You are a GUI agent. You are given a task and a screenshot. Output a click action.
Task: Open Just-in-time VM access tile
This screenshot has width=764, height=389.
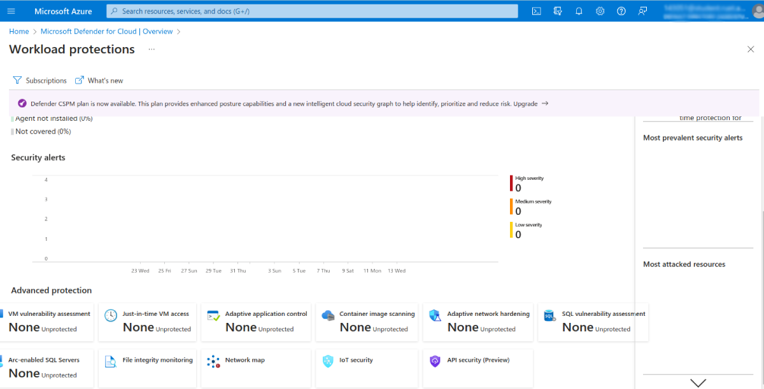(148, 321)
